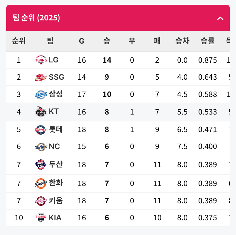This screenshot has width=236, height=235.
Task: Click the KT Wiz team logo
Action: (x=41, y=112)
